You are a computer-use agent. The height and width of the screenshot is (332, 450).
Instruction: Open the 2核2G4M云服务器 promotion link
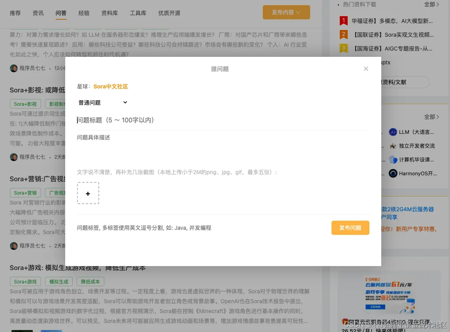coord(407,213)
